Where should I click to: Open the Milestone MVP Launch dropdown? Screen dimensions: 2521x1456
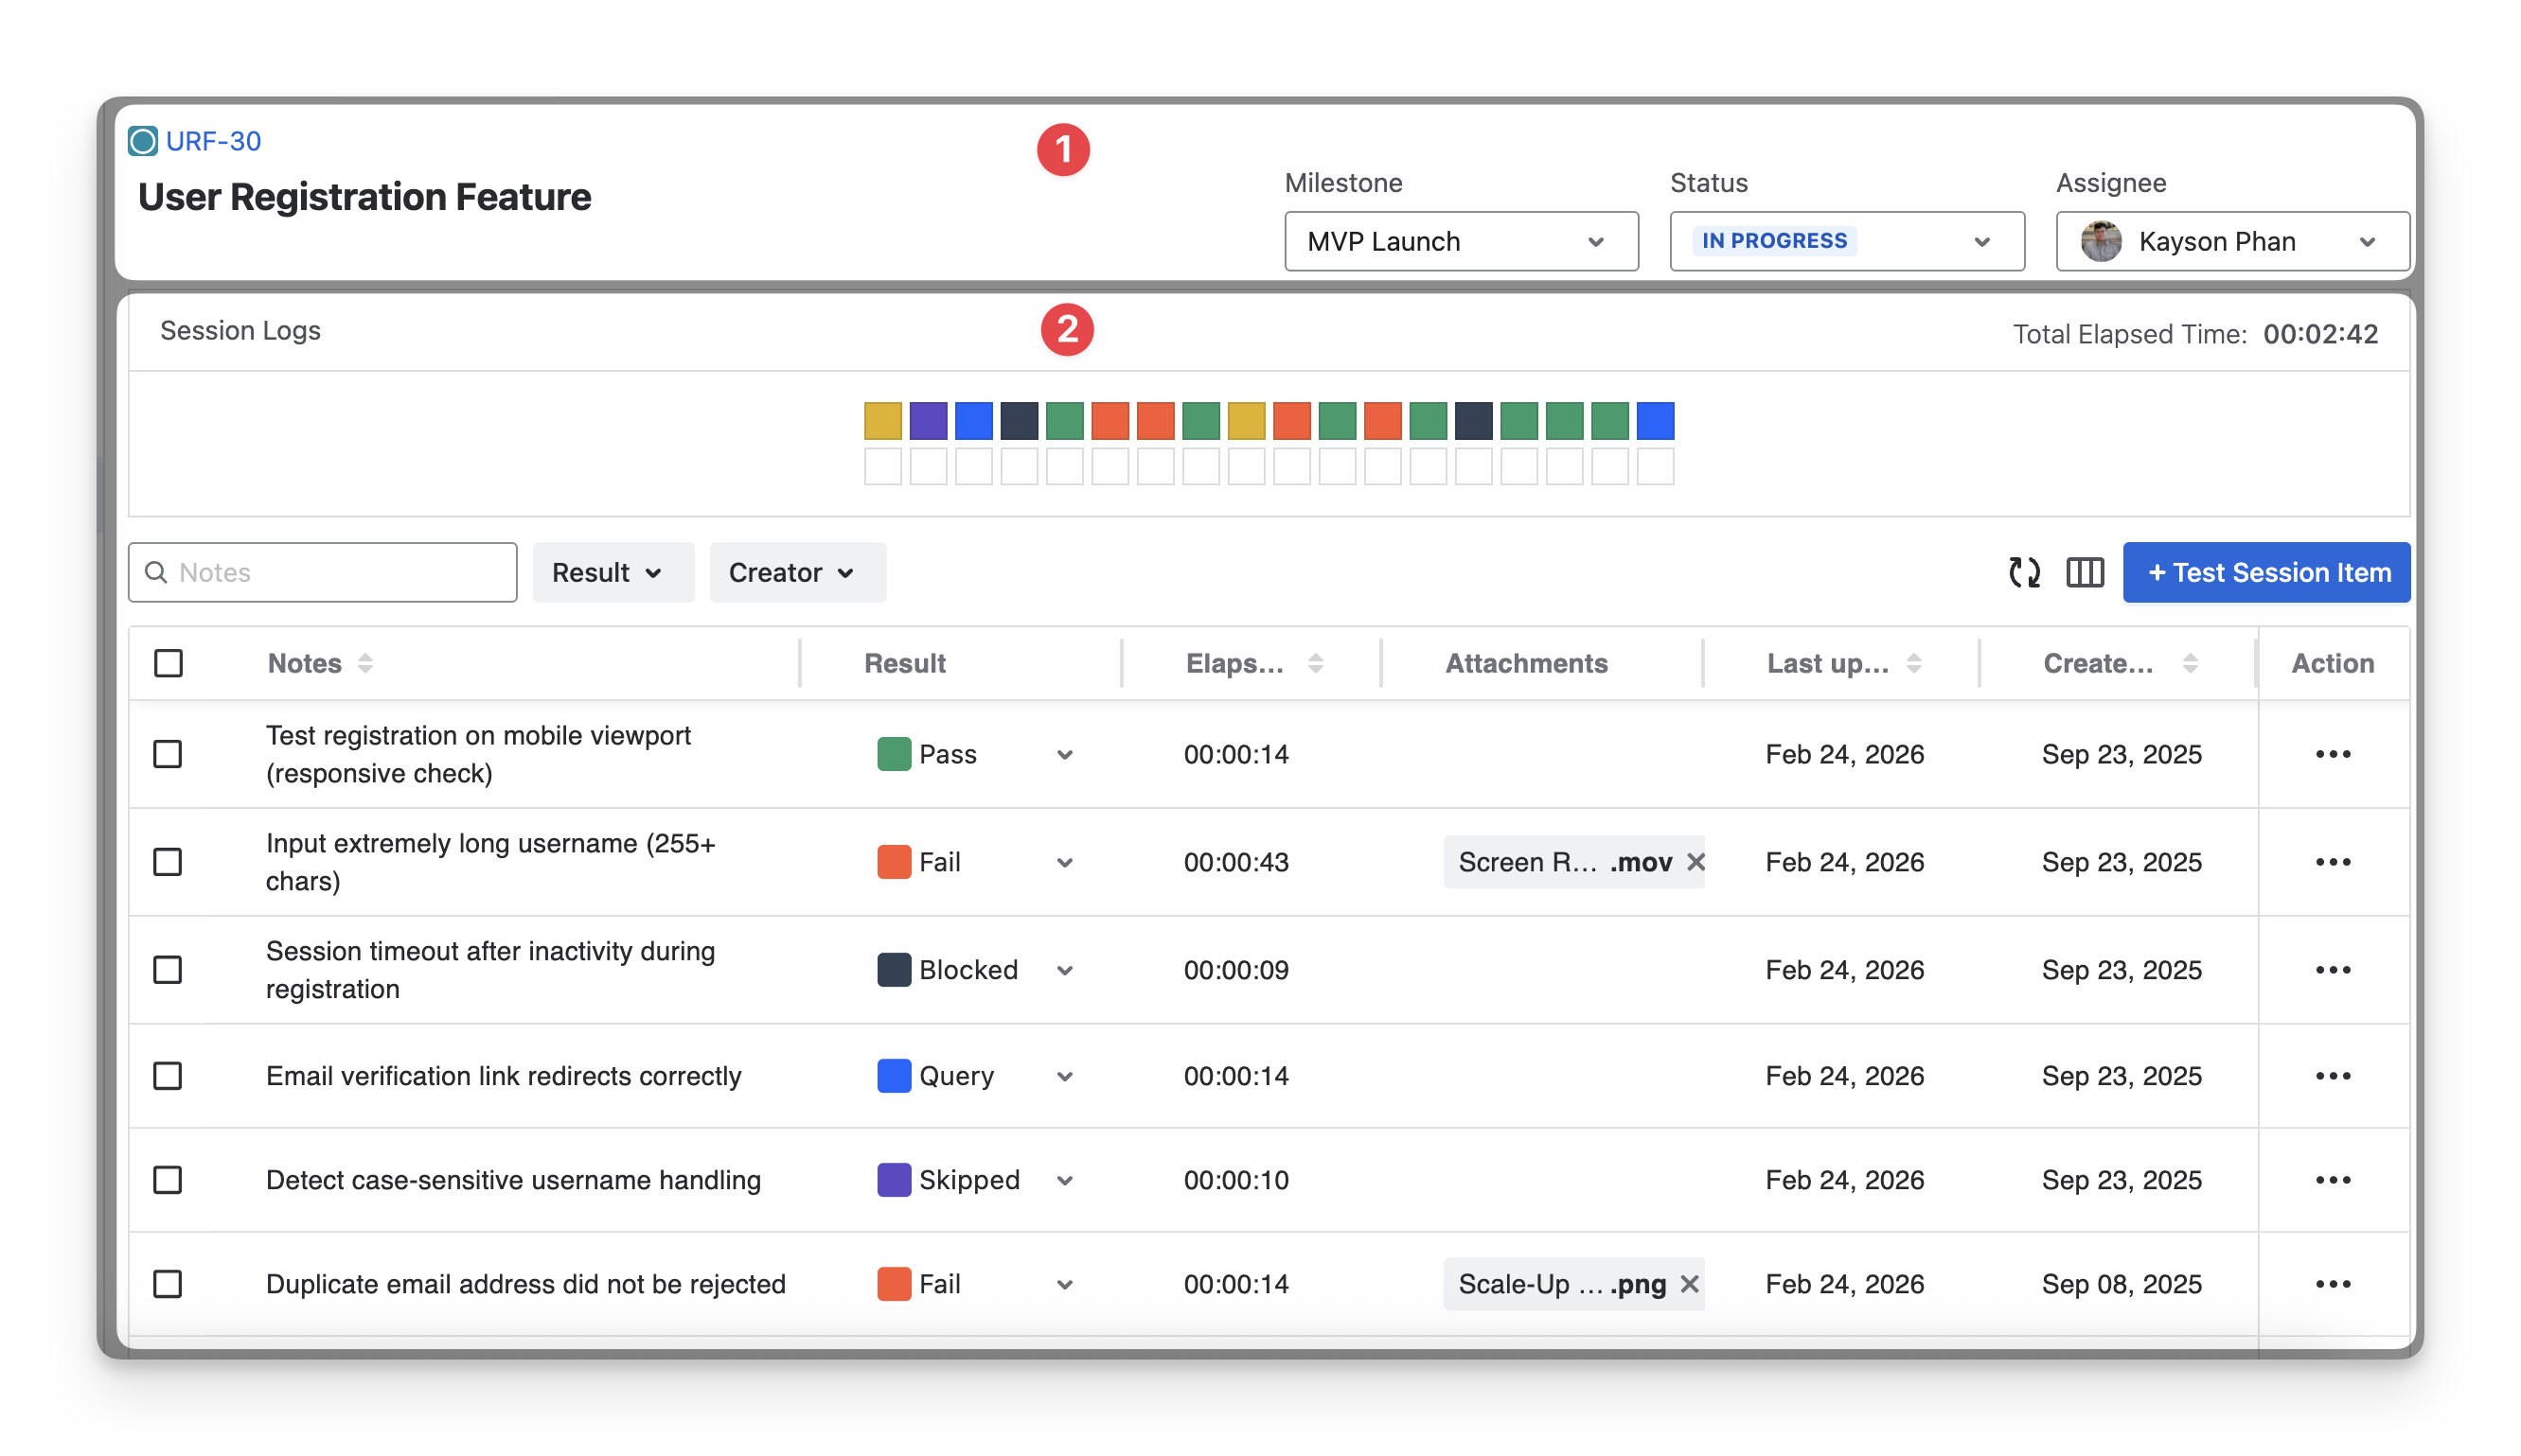[1461, 241]
